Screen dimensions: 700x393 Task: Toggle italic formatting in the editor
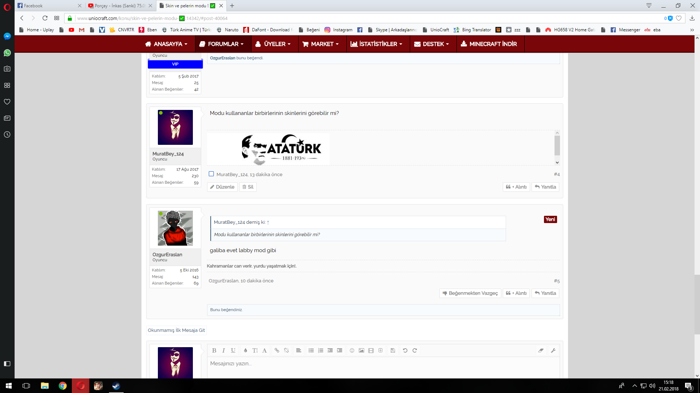pos(223,350)
